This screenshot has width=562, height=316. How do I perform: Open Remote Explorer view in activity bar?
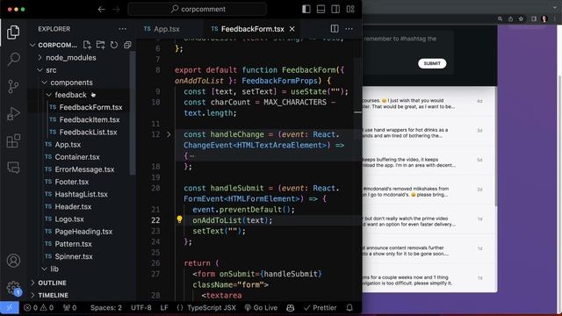coord(13,168)
